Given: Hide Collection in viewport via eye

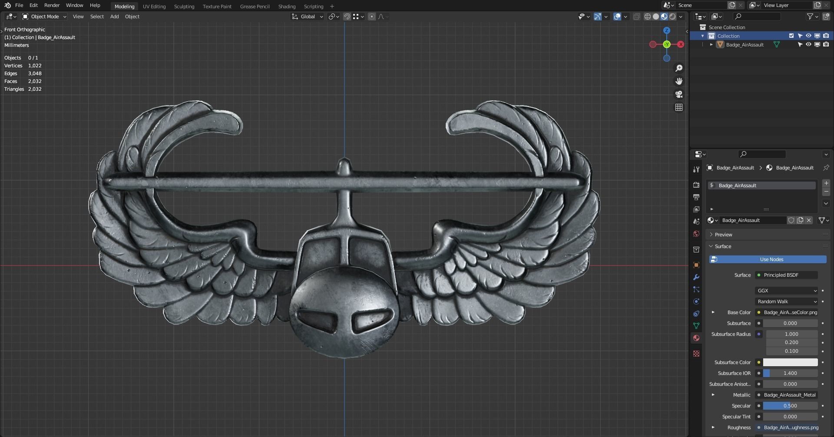Looking at the screenshot, I should pos(808,36).
